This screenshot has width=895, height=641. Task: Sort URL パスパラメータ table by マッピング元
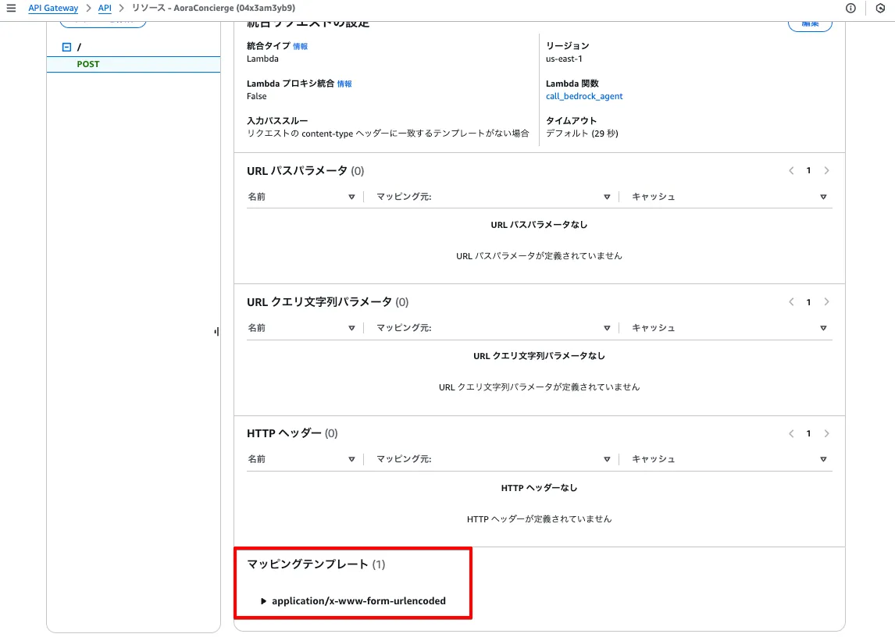[x=607, y=196]
